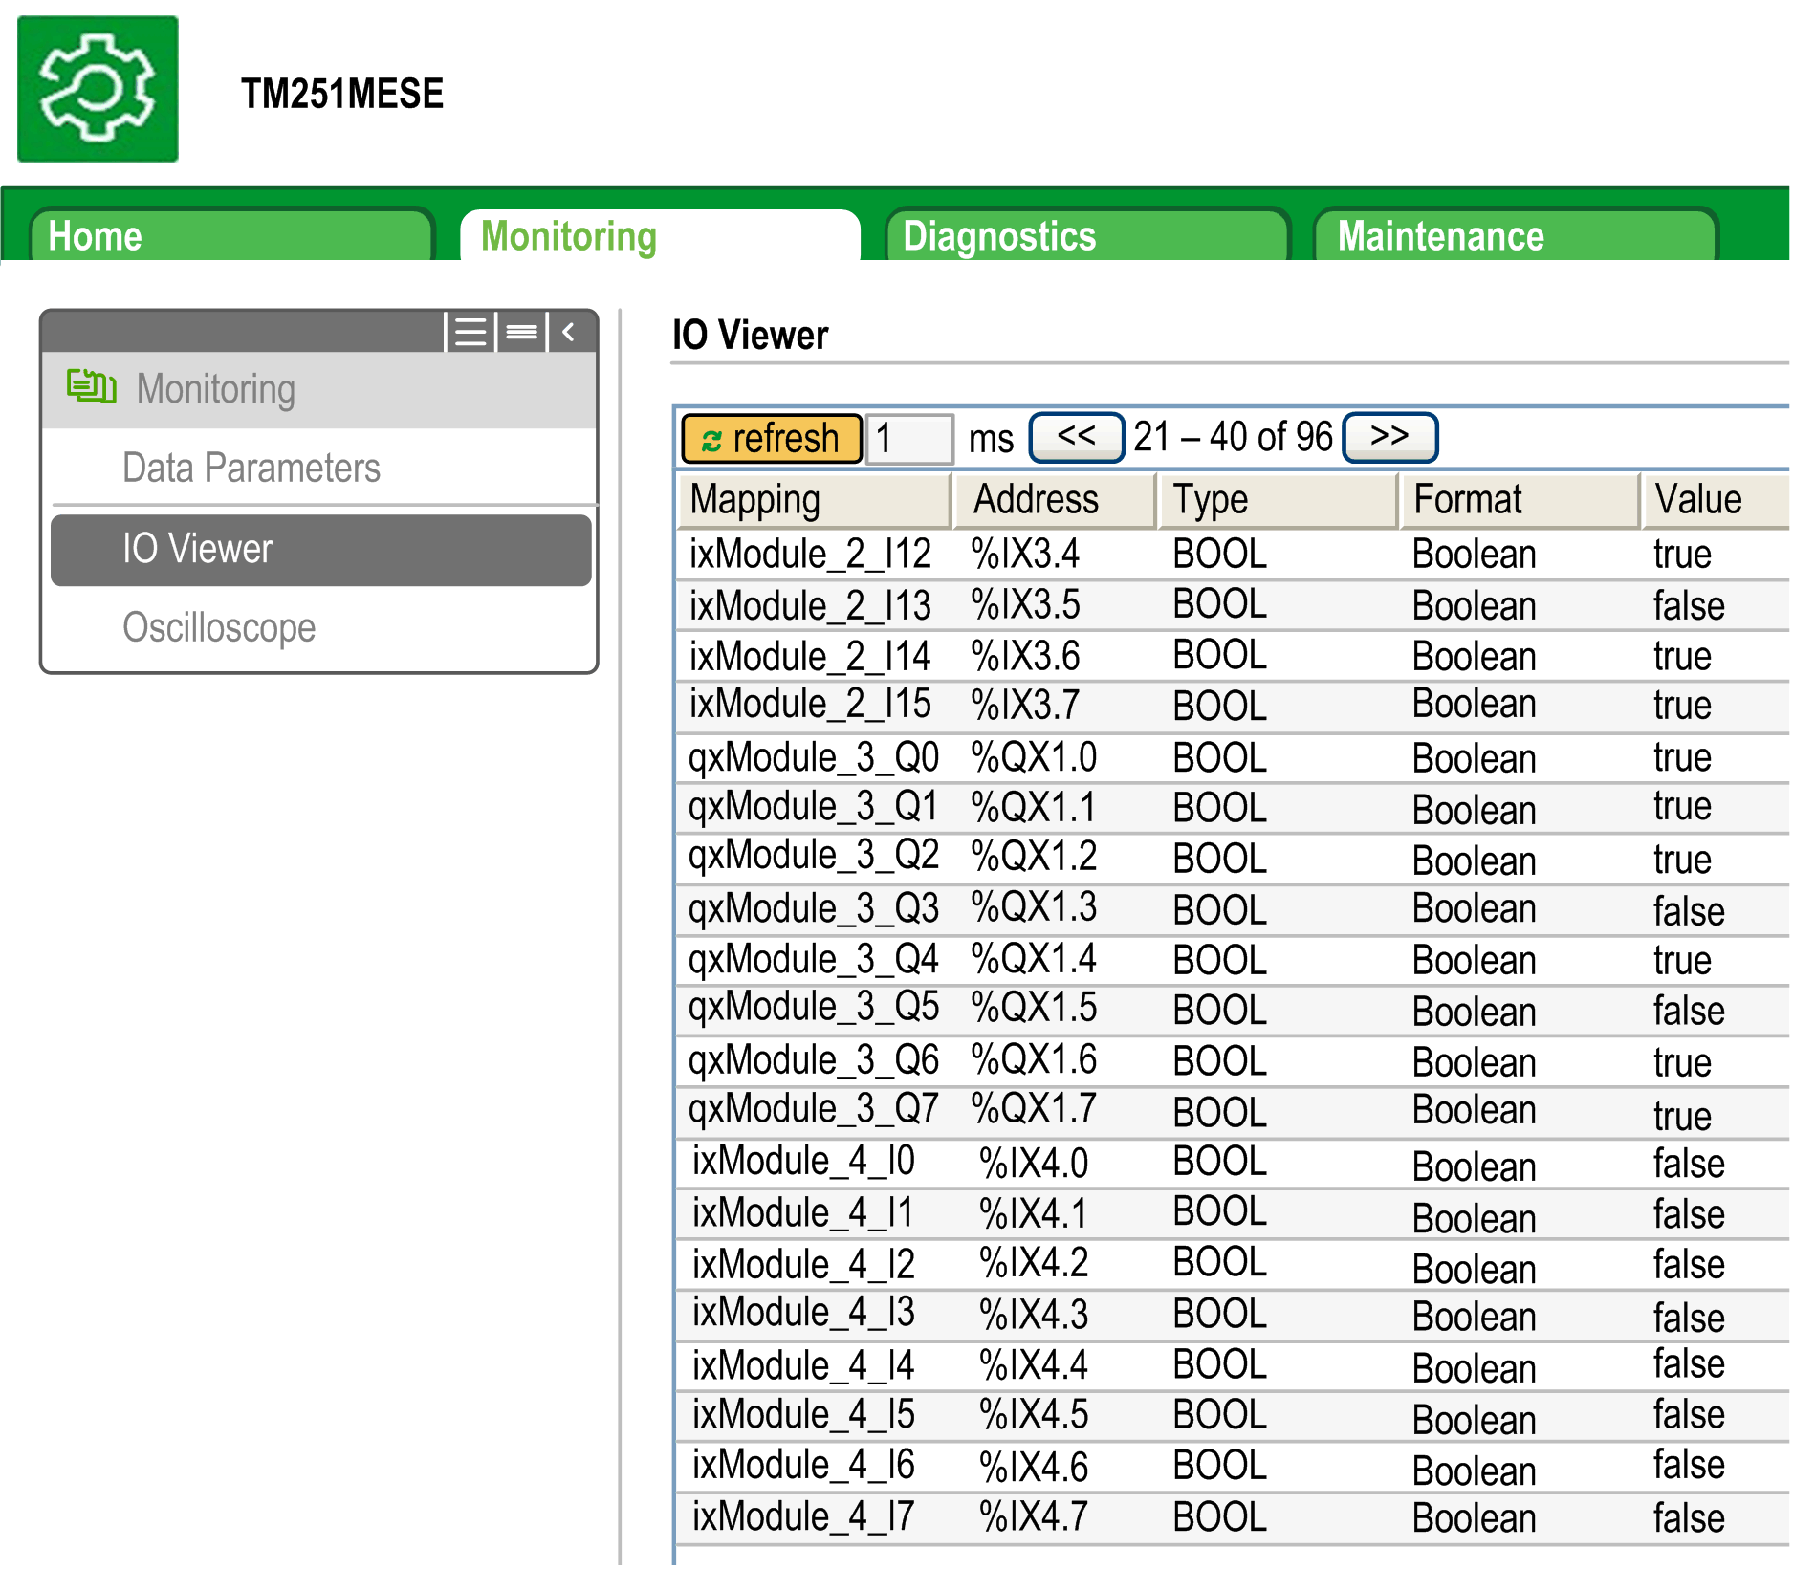This screenshot has height=1591, width=1815.
Task: Click the Mapping column header
Action: [x=814, y=500]
